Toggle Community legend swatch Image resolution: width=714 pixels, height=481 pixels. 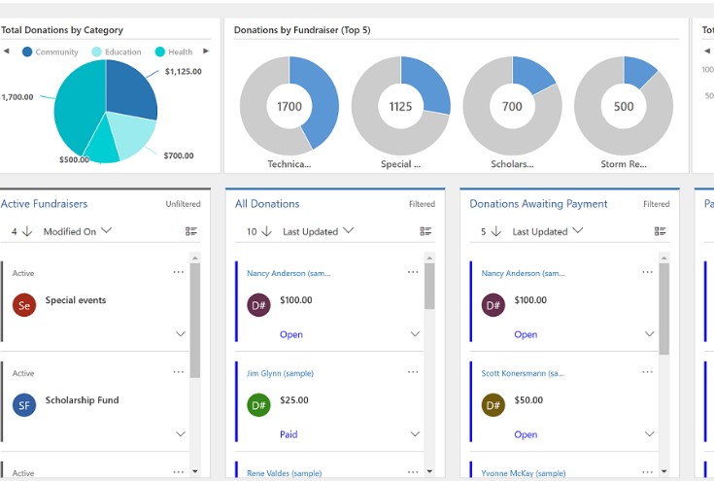pos(27,52)
